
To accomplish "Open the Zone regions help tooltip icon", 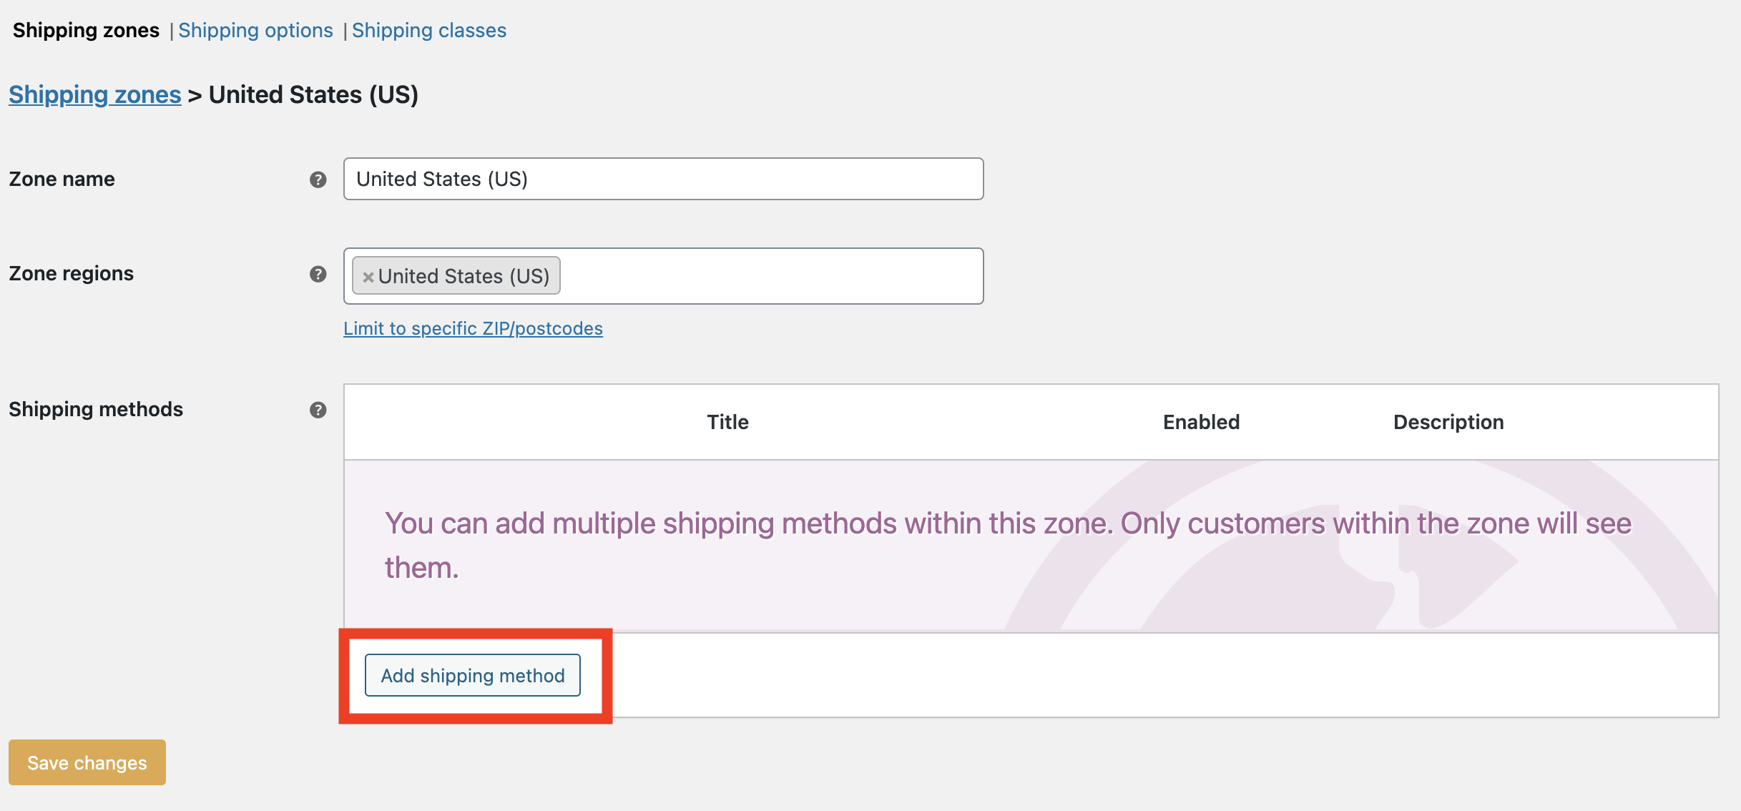I will pos(318,274).
